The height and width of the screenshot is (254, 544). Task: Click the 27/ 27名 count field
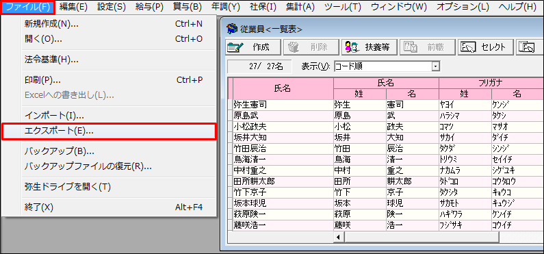click(259, 66)
